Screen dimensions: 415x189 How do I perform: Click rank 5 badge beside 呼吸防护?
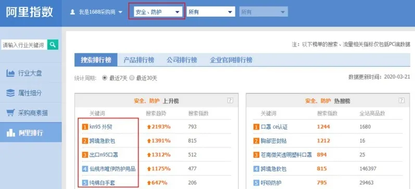click(256, 183)
